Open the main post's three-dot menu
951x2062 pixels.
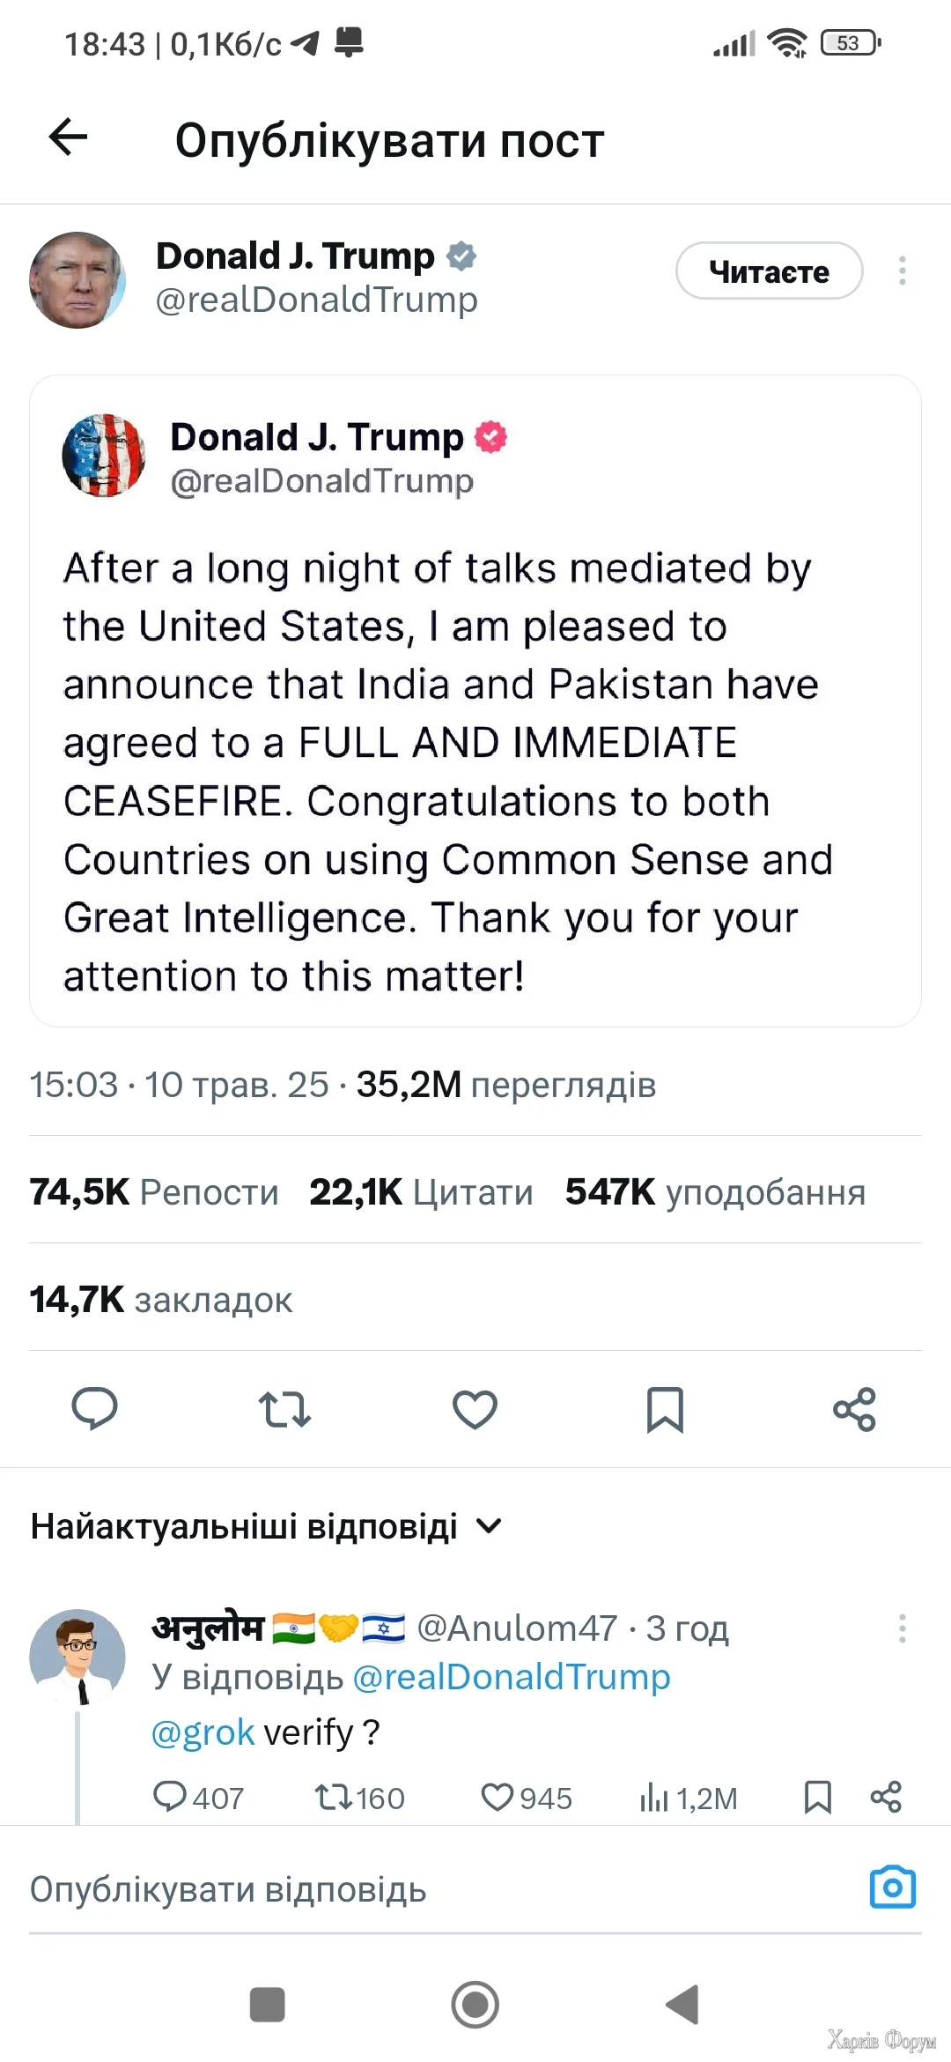tap(902, 271)
